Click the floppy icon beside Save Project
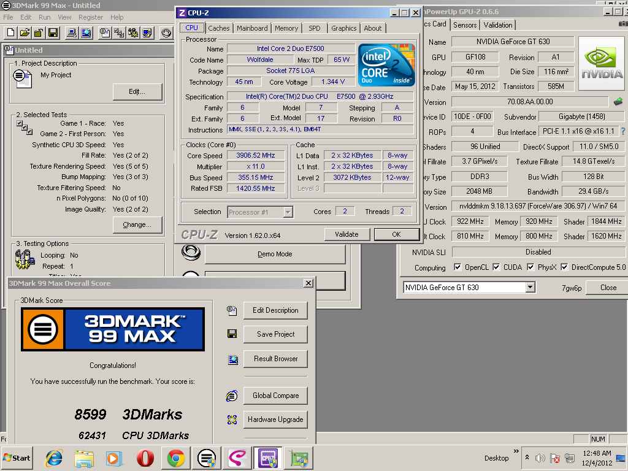 [232, 334]
